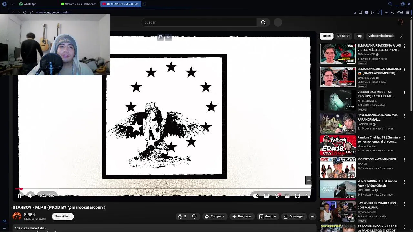Click the search magnifier button
This screenshot has width=413, height=232.
coord(263,22)
